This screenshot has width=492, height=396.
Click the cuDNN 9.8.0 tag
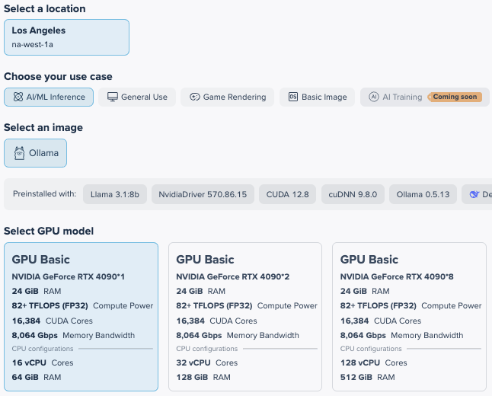click(x=352, y=195)
